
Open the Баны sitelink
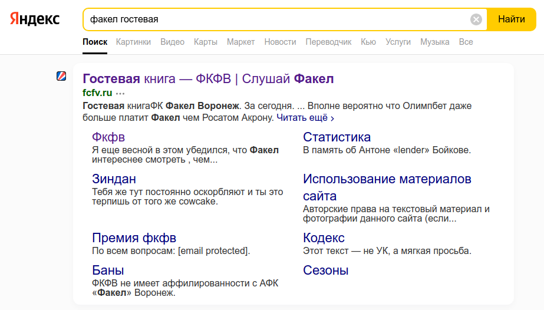(x=108, y=270)
